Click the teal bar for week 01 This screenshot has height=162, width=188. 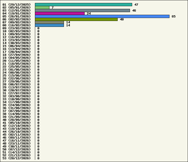(83, 5)
